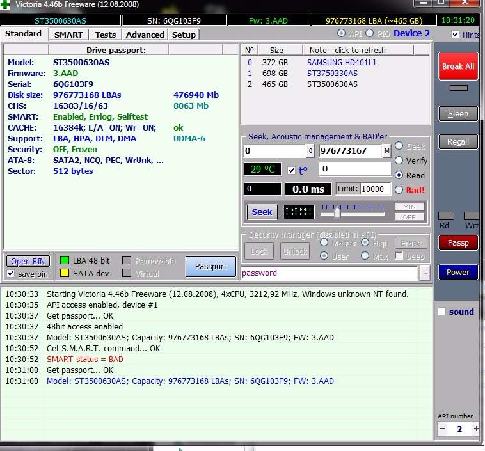
Task: Click into the password input field
Action: (x=328, y=273)
